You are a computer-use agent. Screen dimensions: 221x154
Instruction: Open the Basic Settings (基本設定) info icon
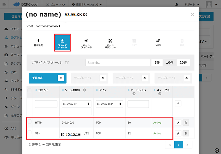[38, 43]
